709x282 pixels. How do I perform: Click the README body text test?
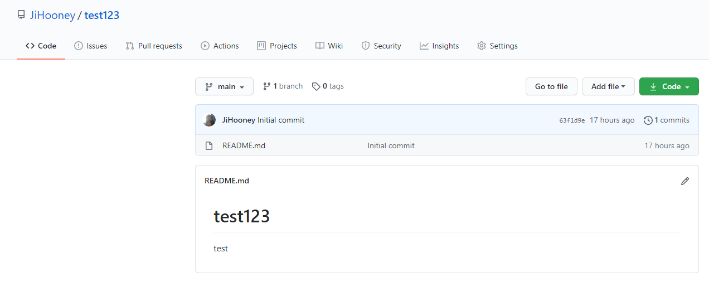click(x=221, y=249)
